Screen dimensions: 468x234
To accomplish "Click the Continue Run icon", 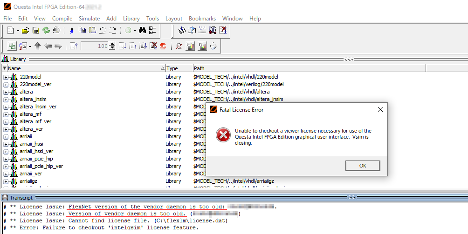I will [x=132, y=46].
